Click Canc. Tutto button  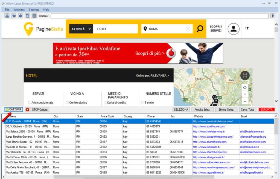pyautogui.click(x=247, y=110)
